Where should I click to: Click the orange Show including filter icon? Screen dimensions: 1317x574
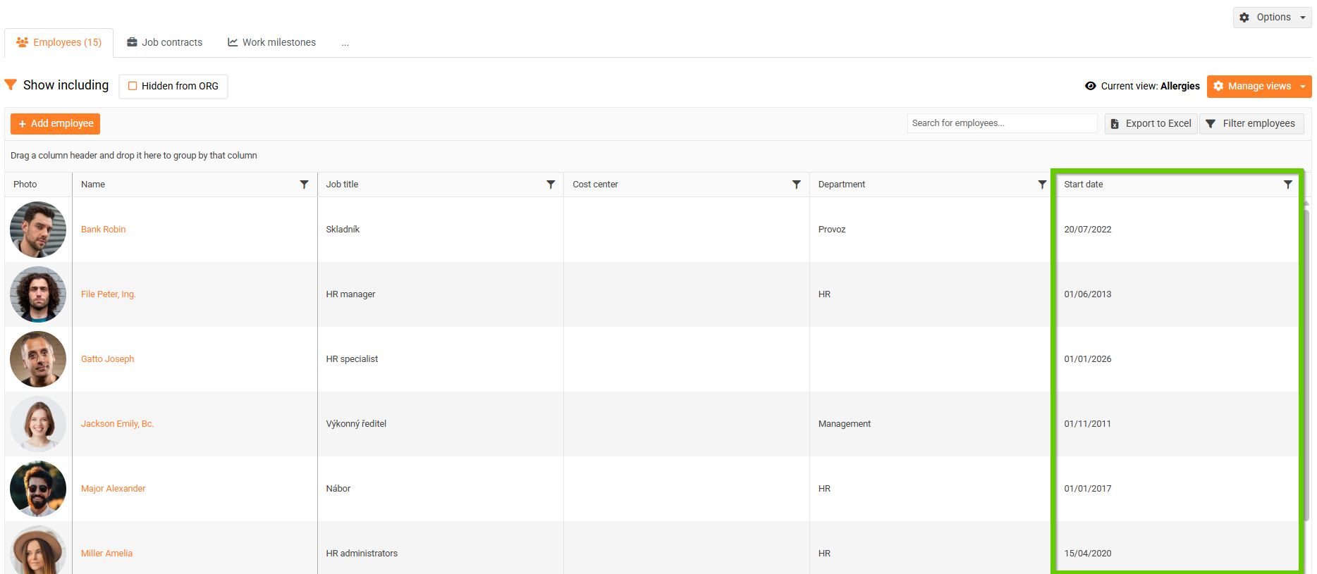pyautogui.click(x=11, y=85)
